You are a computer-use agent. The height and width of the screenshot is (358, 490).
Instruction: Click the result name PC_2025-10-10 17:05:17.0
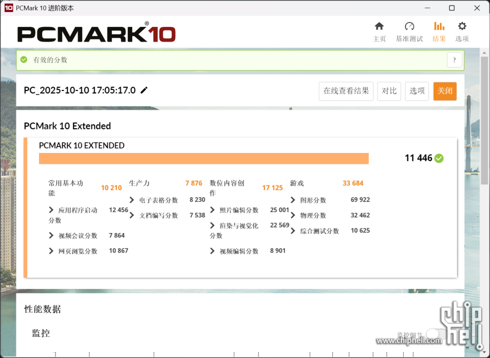(x=80, y=90)
